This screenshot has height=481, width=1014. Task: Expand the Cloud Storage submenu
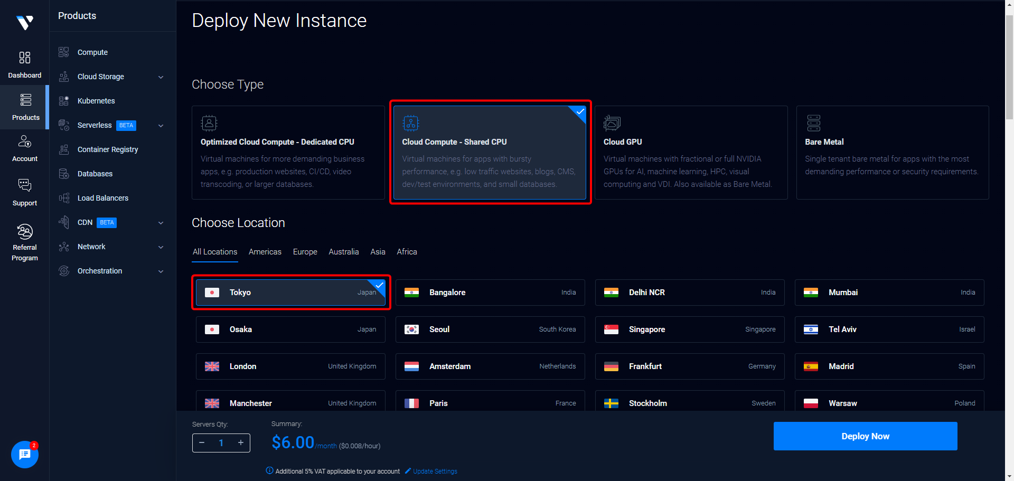click(161, 77)
